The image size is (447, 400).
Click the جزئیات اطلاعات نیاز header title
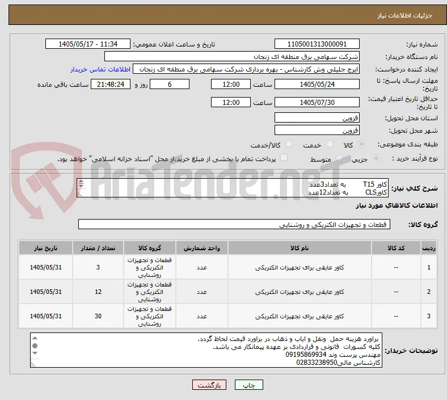point(405,15)
